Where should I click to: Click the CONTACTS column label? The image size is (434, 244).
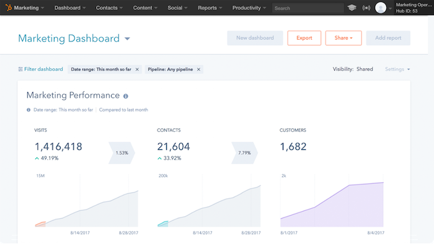coord(169,130)
